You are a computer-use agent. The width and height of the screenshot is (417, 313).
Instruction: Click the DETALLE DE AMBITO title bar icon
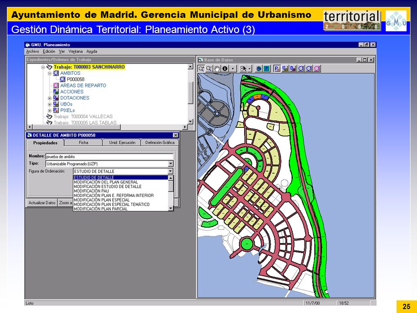point(30,135)
